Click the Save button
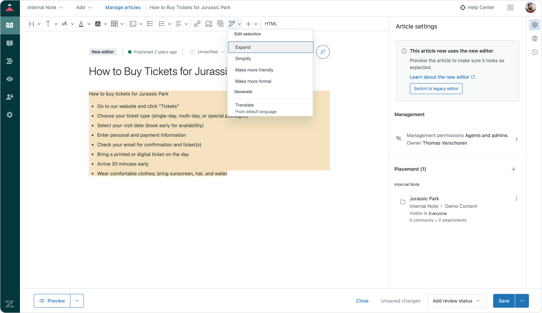 point(504,301)
